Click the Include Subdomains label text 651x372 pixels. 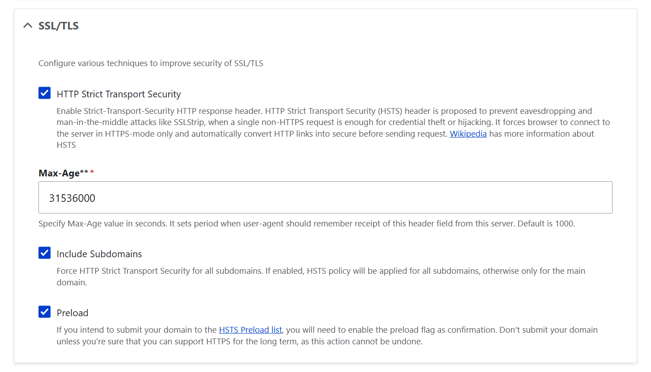pyautogui.click(x=99, y=253)
